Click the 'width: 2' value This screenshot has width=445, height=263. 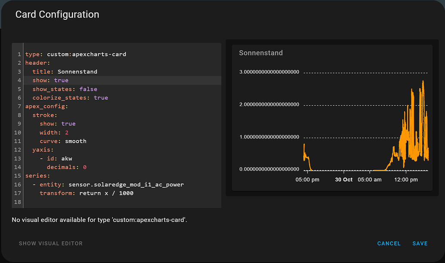67,132
